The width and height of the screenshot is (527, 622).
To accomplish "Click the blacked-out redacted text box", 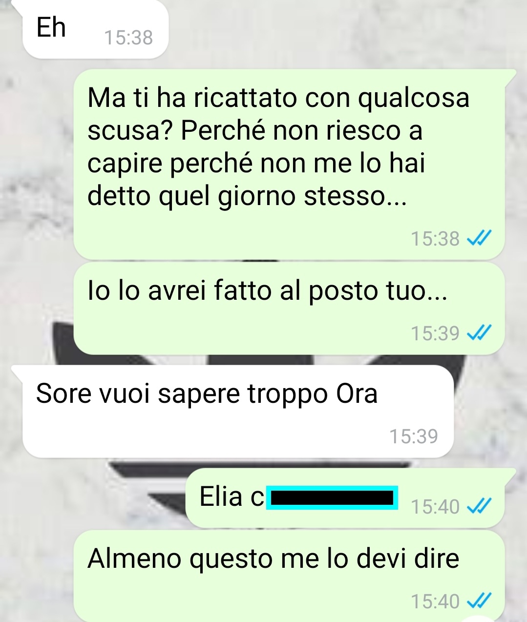I will (x=332, y=498).
